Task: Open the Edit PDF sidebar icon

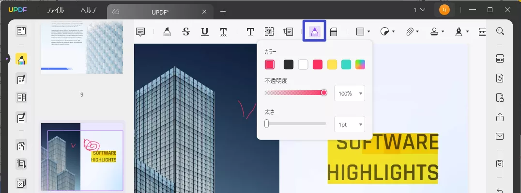Action: pyautogui.click(x=21, y=79)
